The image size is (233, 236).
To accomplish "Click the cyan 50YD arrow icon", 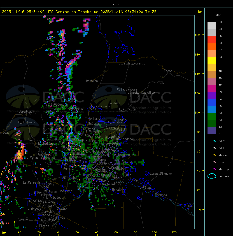I will tap(212, 141).
